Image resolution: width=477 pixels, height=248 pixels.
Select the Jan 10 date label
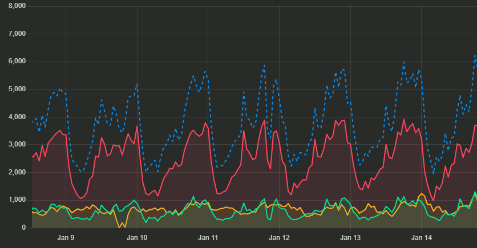137,237
